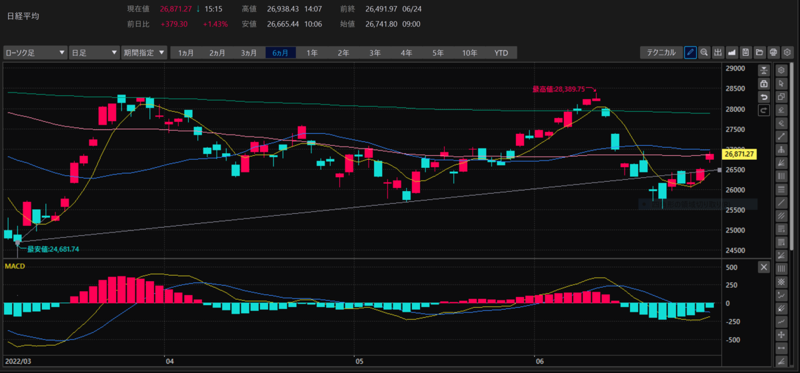
Task: Open drawing tool settings gear in side toolbar
Action: (781, 70)
